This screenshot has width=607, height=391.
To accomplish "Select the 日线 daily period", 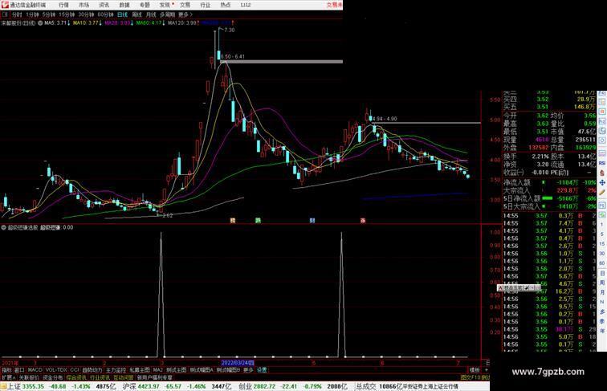I will coord(122,14).
